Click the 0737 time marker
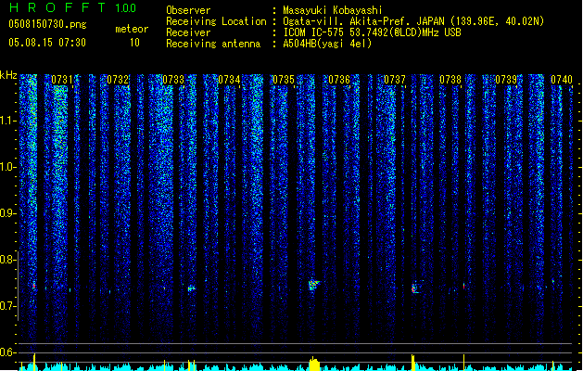 click(x=395, y=80)
